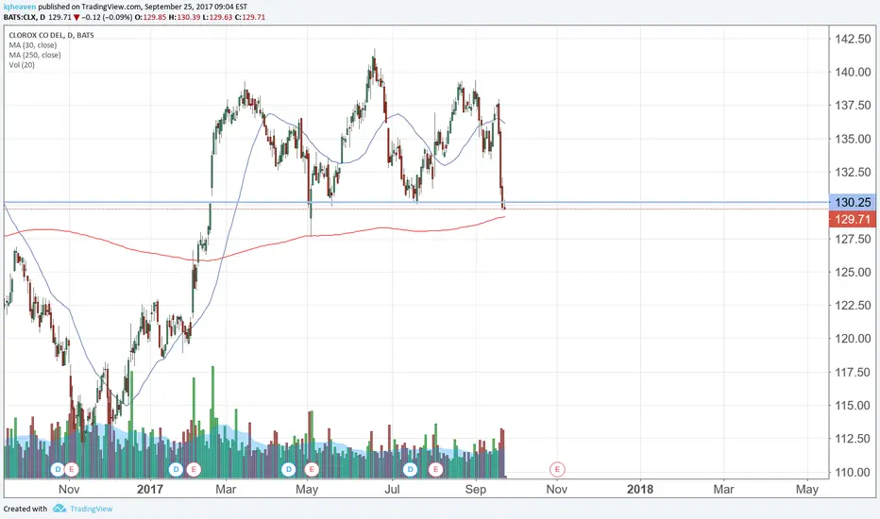Select the E earnings marker above the May 2017 label
The image size is (880, 519).
coord(312,469)
